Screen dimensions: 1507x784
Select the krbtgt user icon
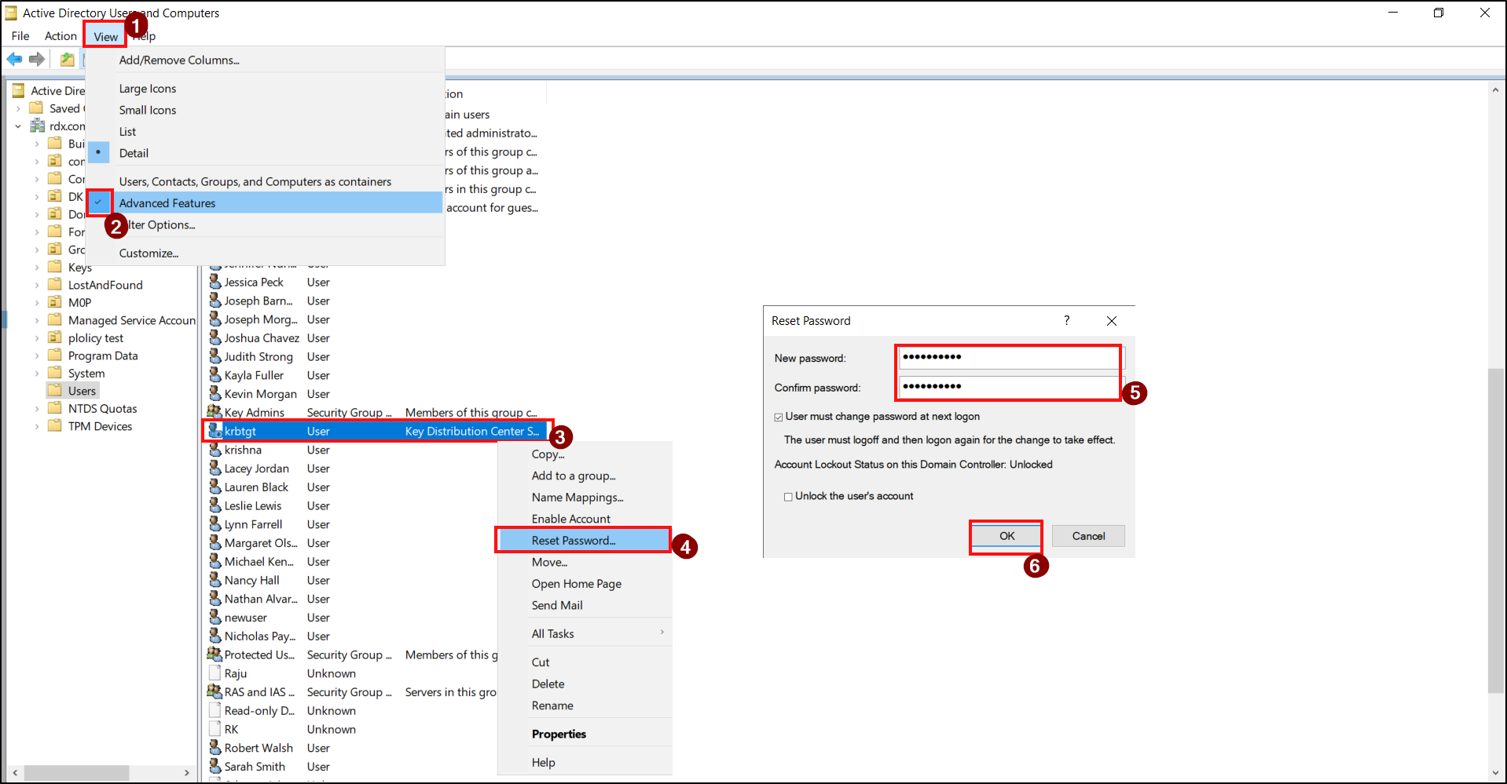215,431
